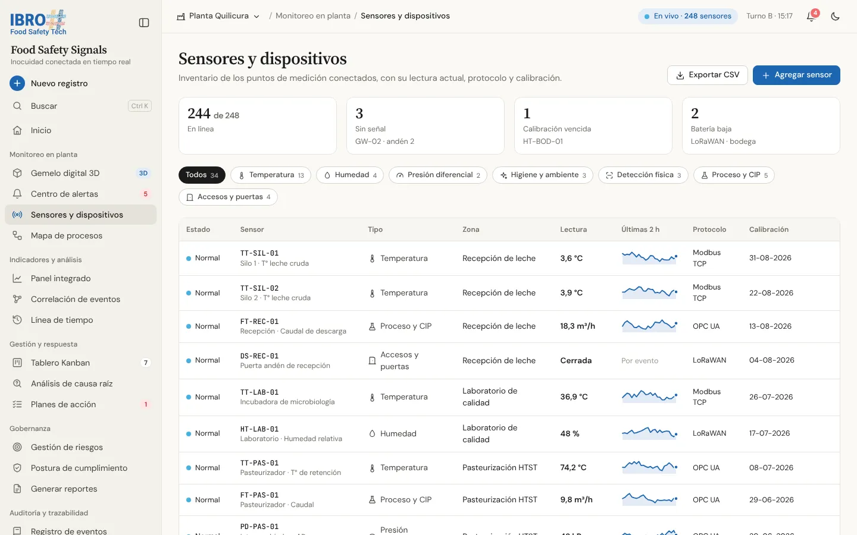857x535 pixels.
Task: Click the Agregar sensor button
Action: click(796, 75)
